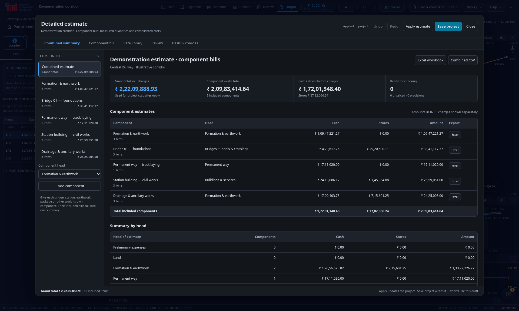
Task: Open the Structures stage in top bar
Action: [217, 7]
